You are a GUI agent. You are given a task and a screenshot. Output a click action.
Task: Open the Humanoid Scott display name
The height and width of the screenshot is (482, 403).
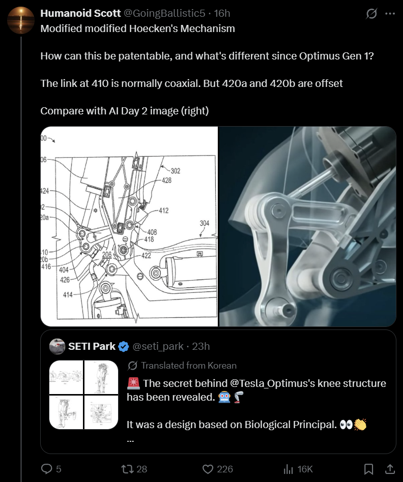(80, 14)
